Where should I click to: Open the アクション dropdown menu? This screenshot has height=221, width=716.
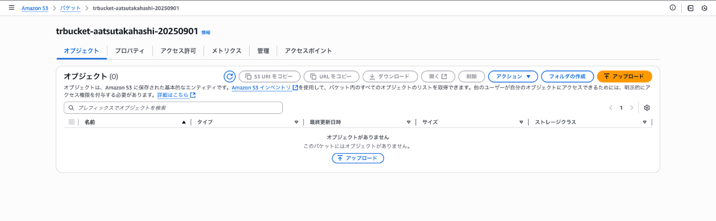coord(513,77)
